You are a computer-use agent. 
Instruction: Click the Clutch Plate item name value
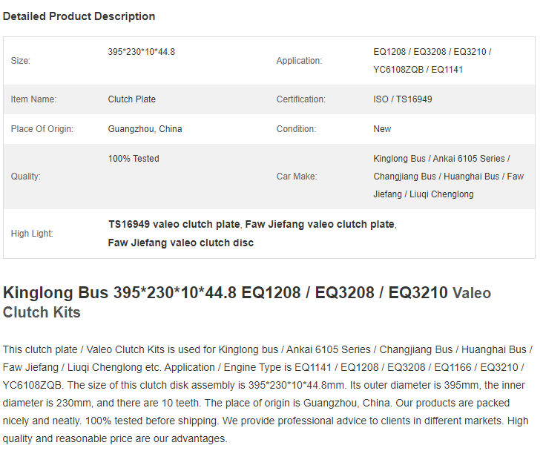[x=131, y=99]
